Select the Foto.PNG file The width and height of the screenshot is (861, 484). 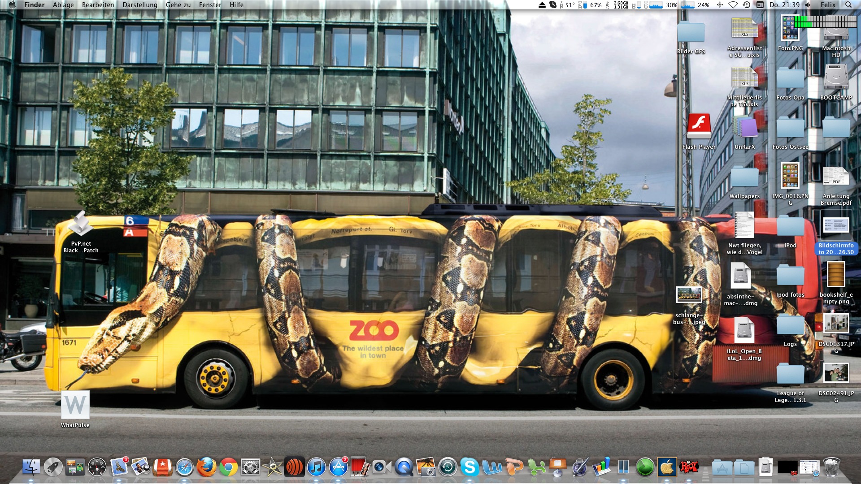(790, 34)
